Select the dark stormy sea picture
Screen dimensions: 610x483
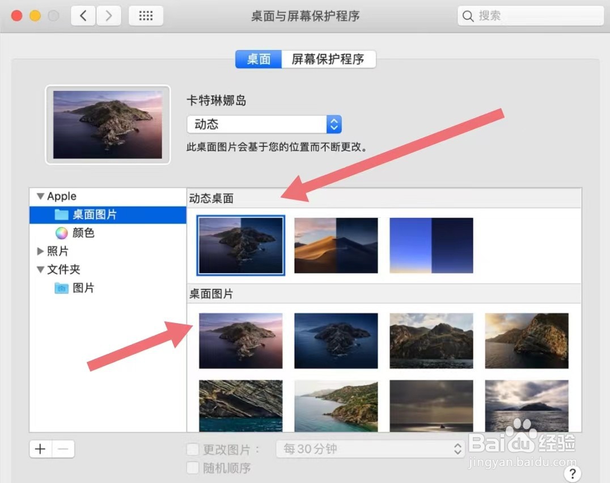(431, 406)
